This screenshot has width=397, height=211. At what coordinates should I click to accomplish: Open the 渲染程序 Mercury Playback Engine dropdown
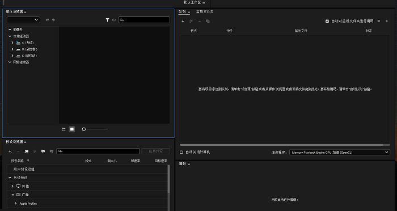340,152
